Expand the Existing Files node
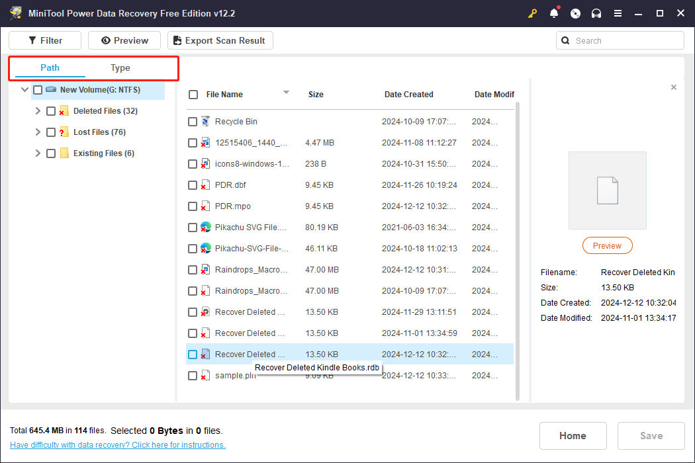Viewport: 695px width, 463px height. pyautogui.click(x=38, y=153)
